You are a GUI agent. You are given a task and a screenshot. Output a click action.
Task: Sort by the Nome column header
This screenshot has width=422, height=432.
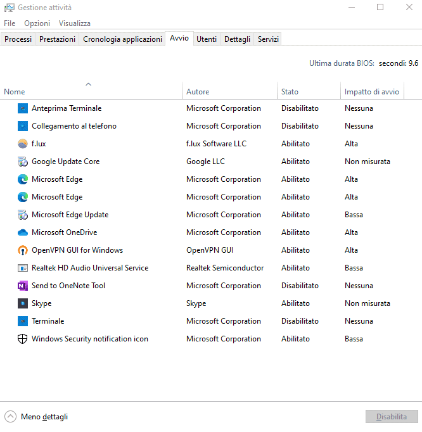click(x=91, y=91)
